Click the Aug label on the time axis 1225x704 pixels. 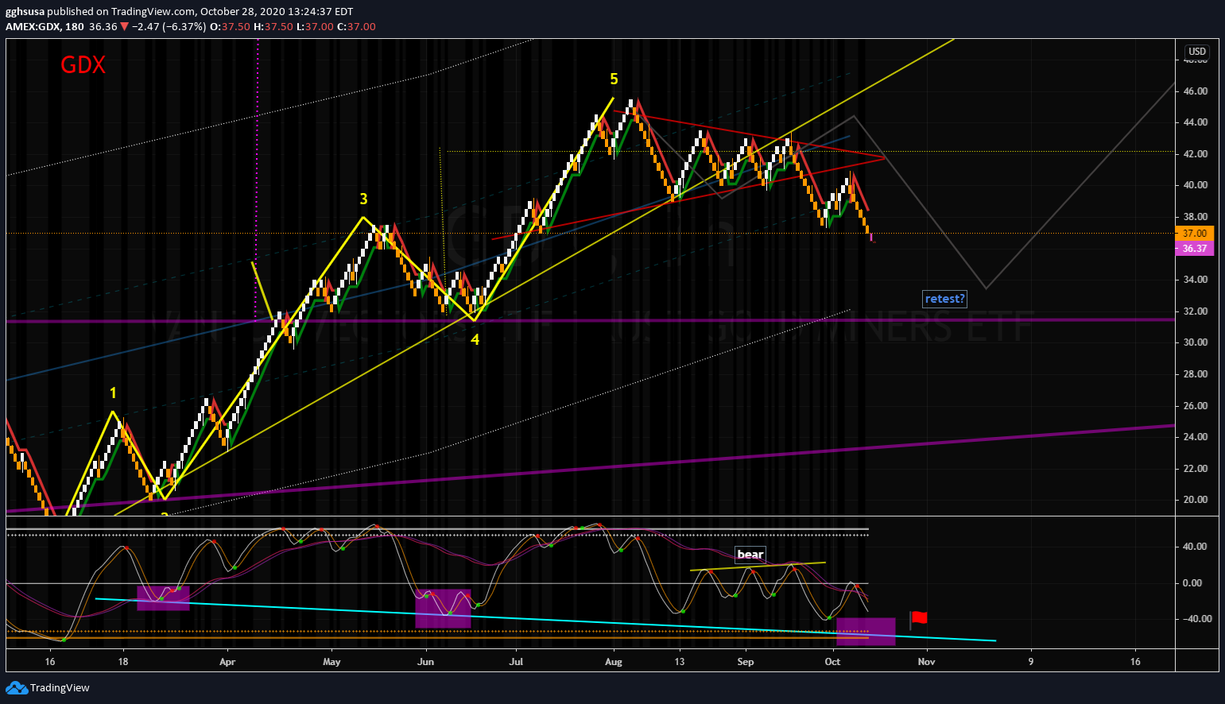point(613,662)
